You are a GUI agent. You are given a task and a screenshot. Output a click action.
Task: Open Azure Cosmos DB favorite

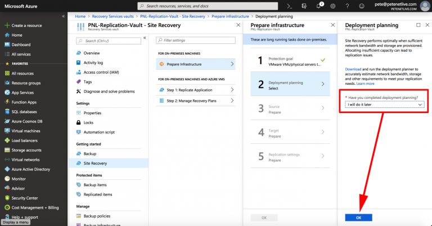coord(27,121)
